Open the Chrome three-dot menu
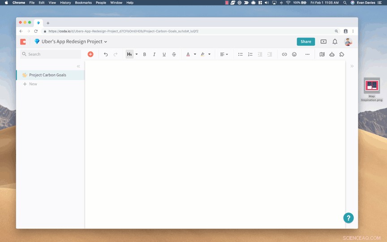 tap(353, 31)
